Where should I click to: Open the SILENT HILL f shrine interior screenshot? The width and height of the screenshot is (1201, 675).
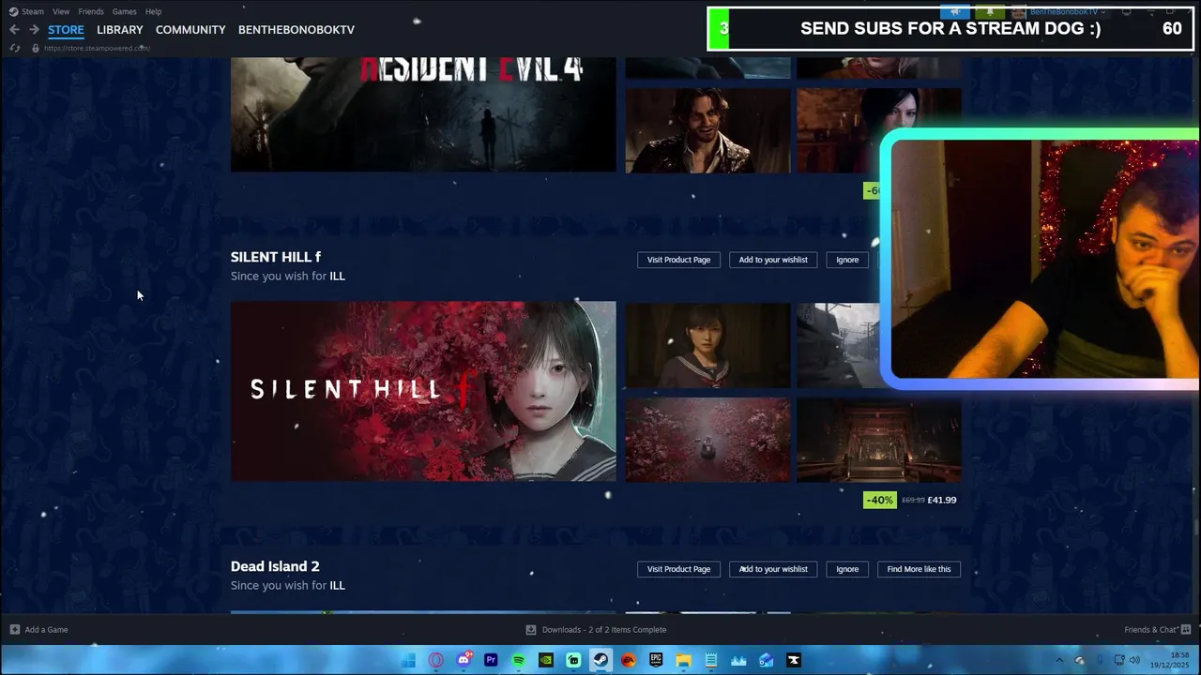879,440
